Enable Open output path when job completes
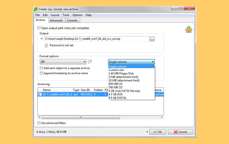This screenshot has width=229, height=144. click(39, 28)
